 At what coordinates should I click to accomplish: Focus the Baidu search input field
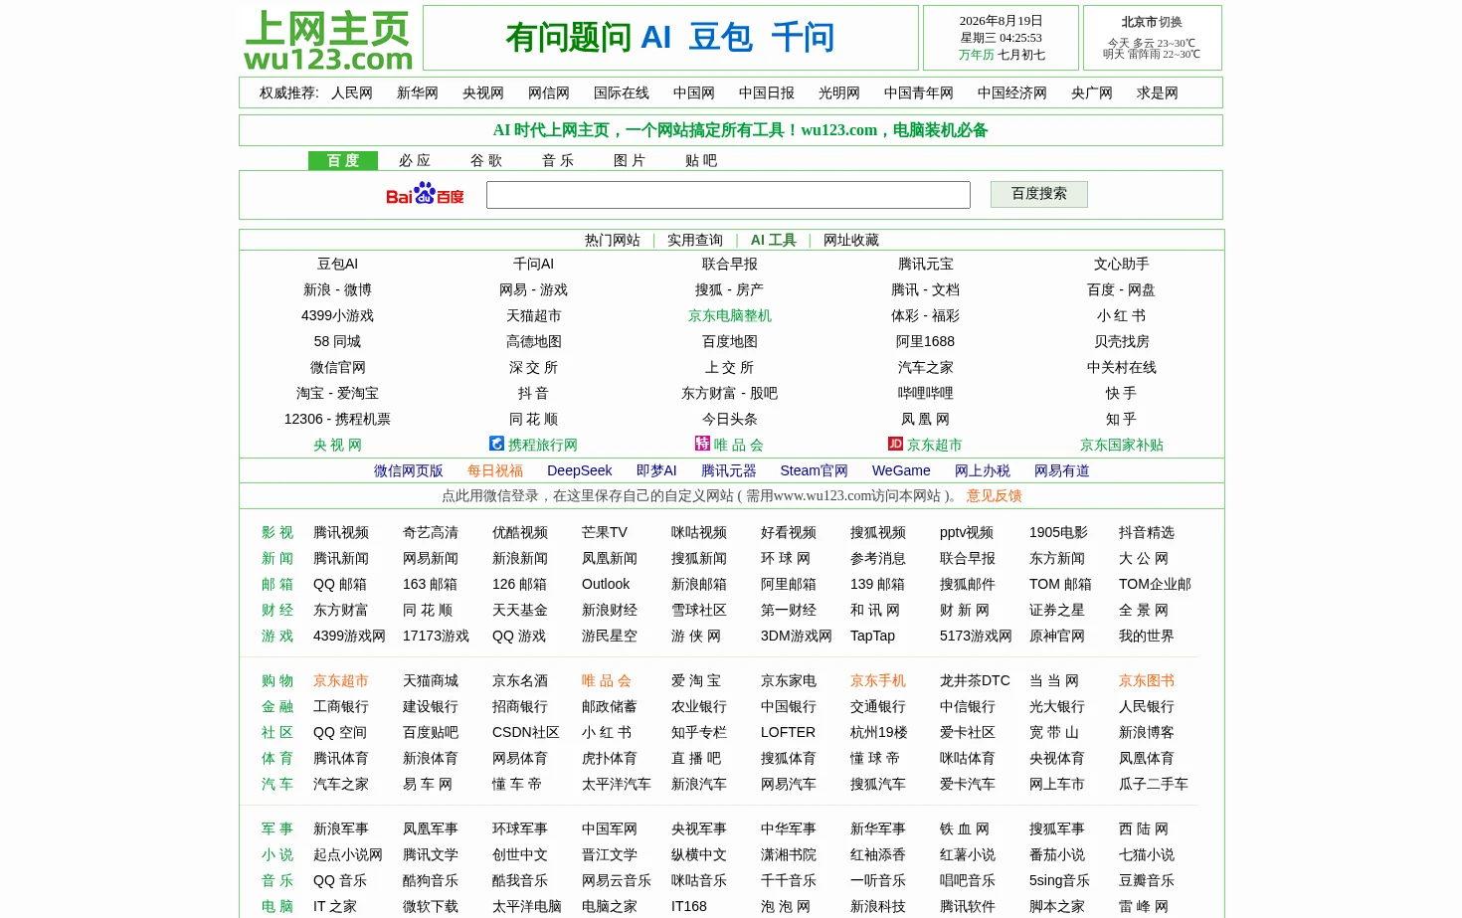(728, 195)
